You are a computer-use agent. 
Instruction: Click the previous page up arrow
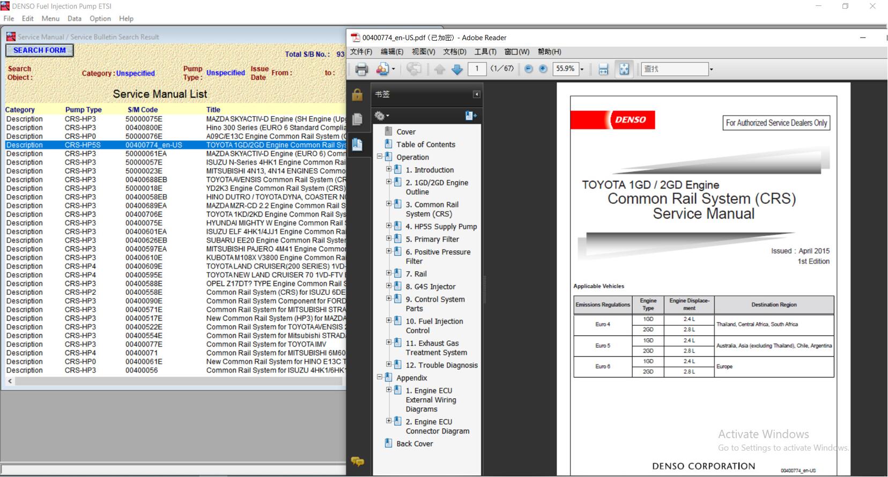click(x=440, y=69)
